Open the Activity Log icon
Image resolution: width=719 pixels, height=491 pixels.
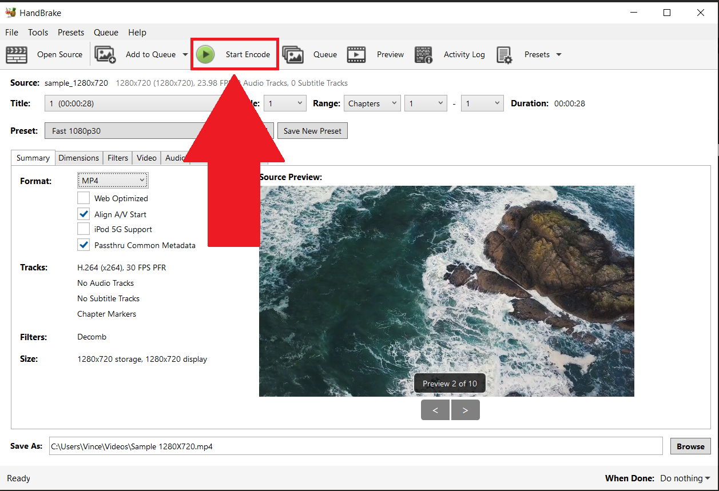coord(424,54)
